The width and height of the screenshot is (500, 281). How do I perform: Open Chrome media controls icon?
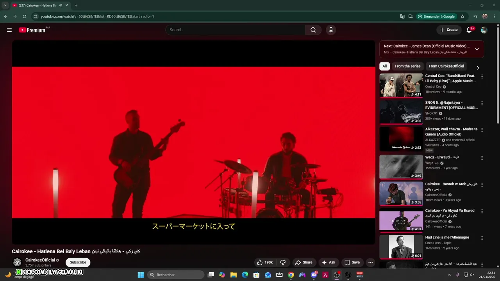[x=475, y=16]
